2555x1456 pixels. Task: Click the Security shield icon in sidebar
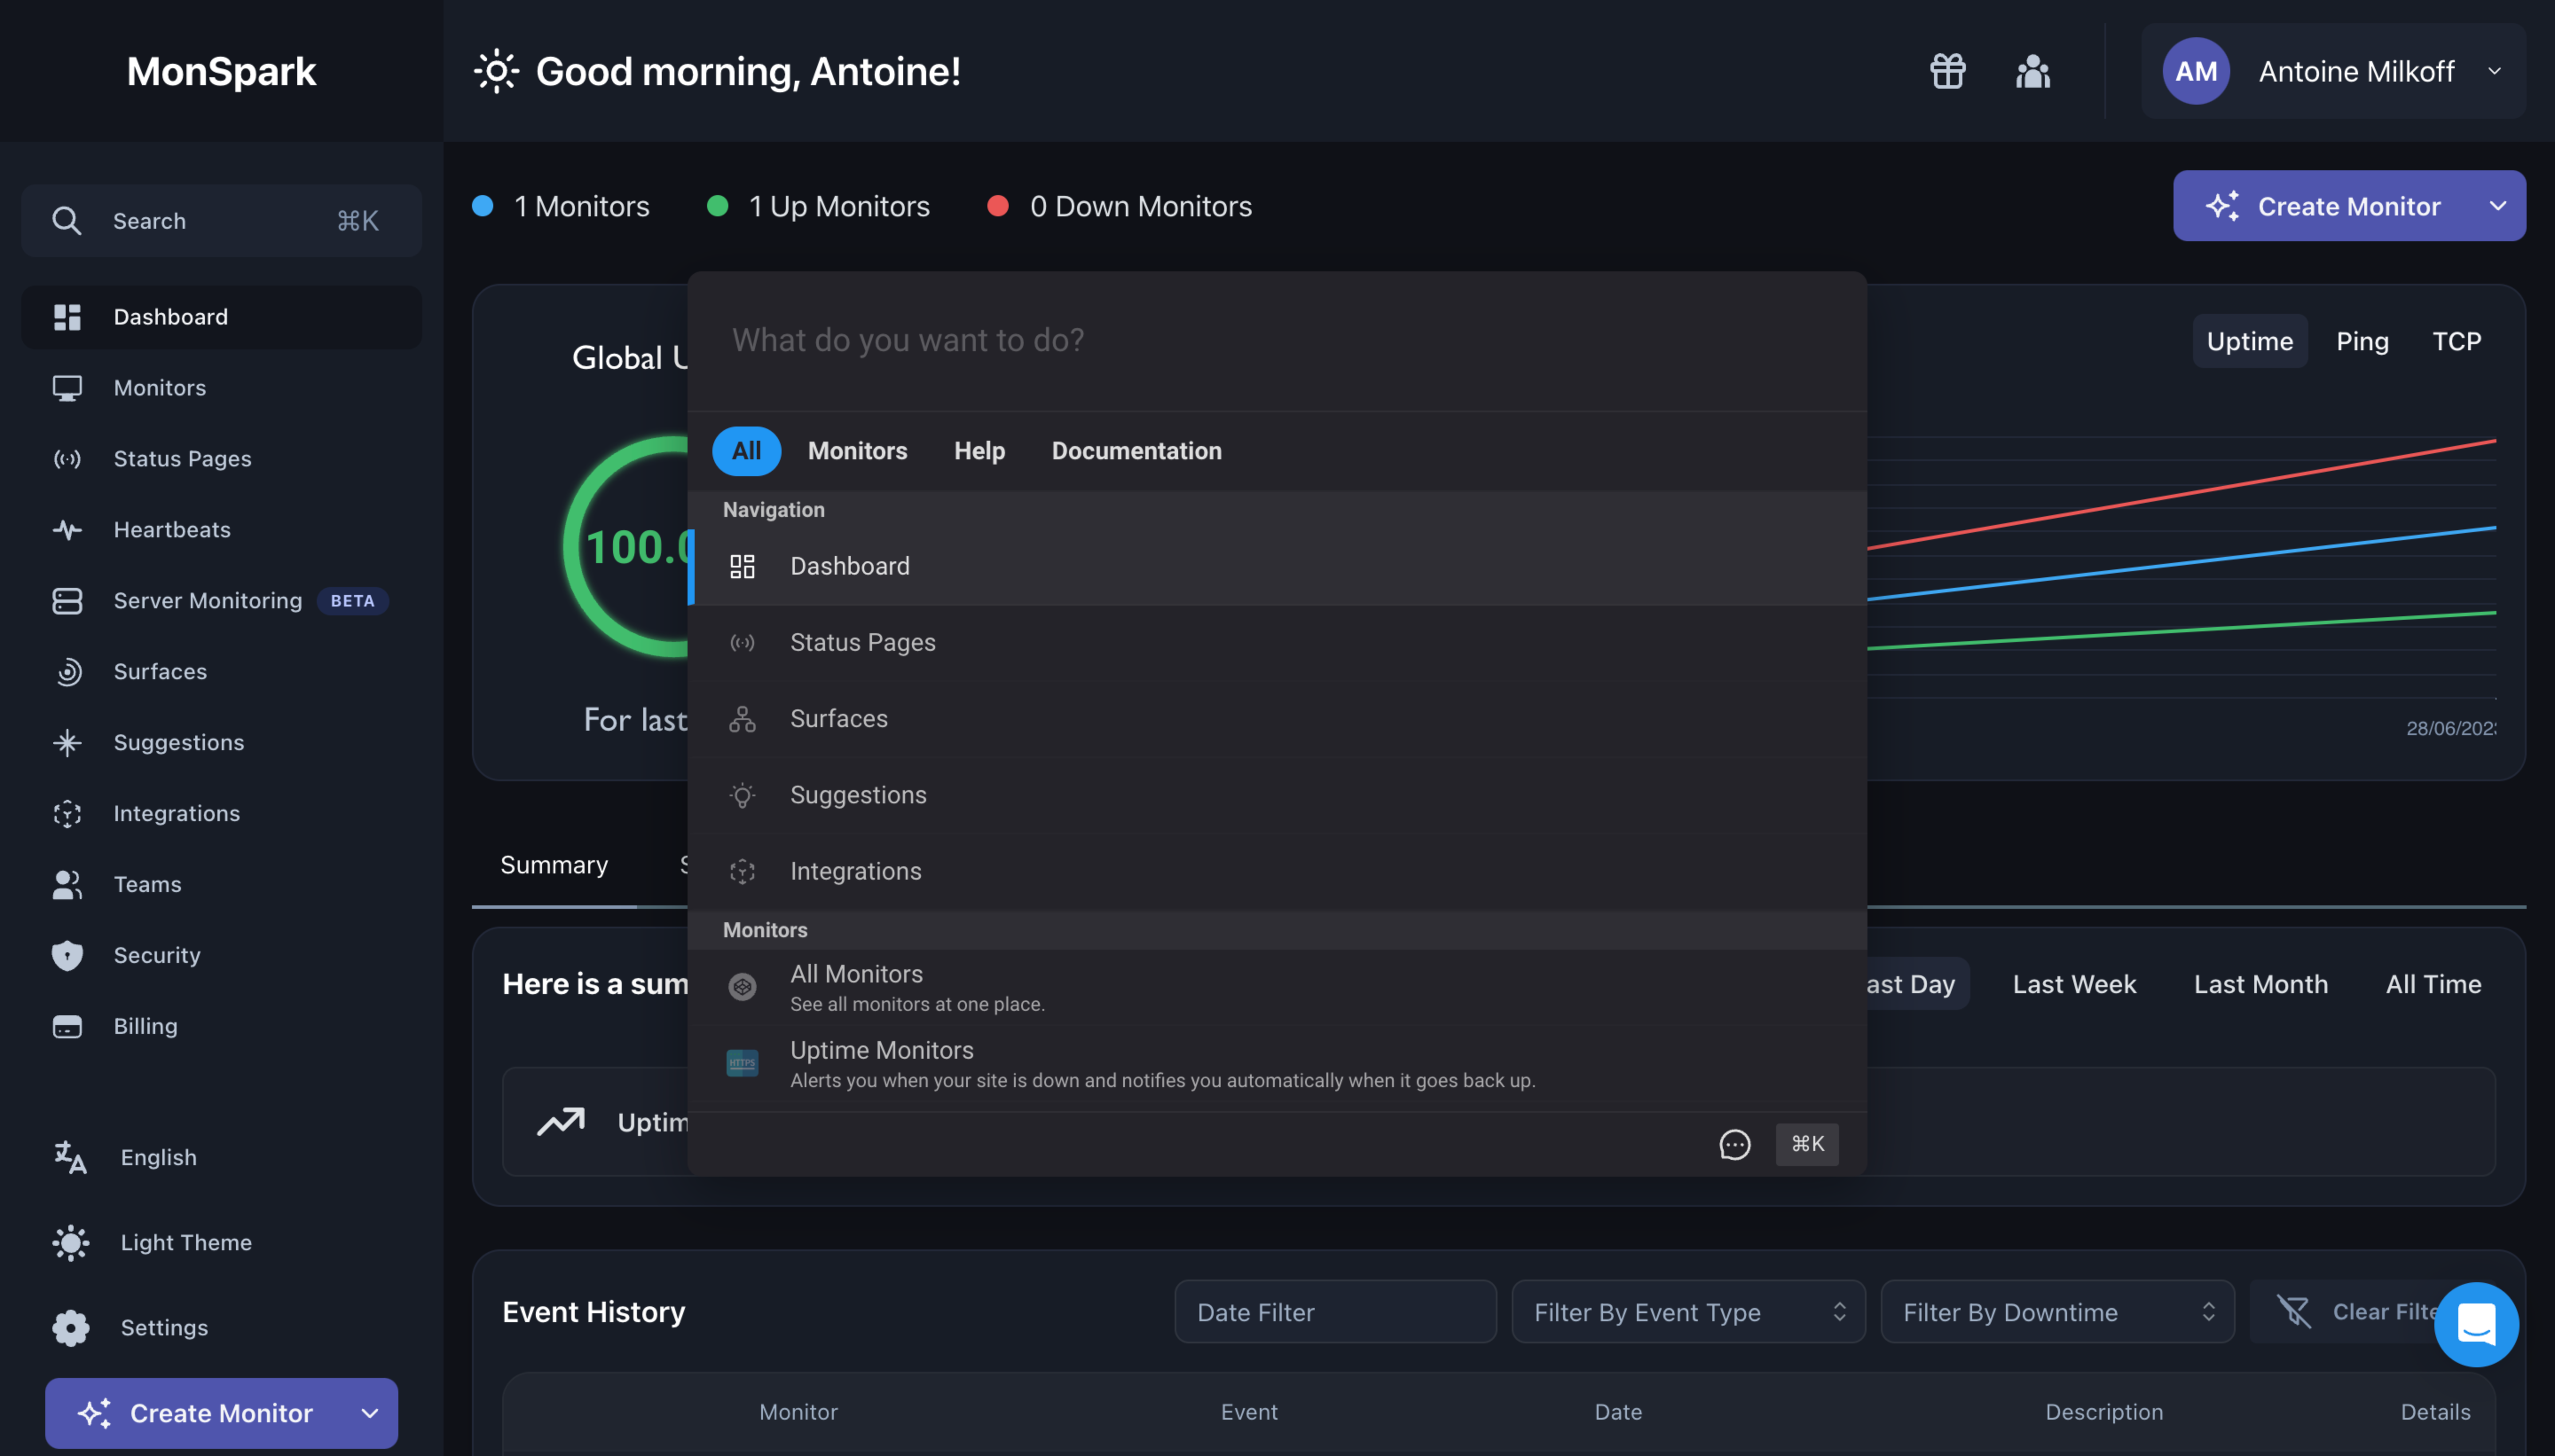[x=67, y=955]
